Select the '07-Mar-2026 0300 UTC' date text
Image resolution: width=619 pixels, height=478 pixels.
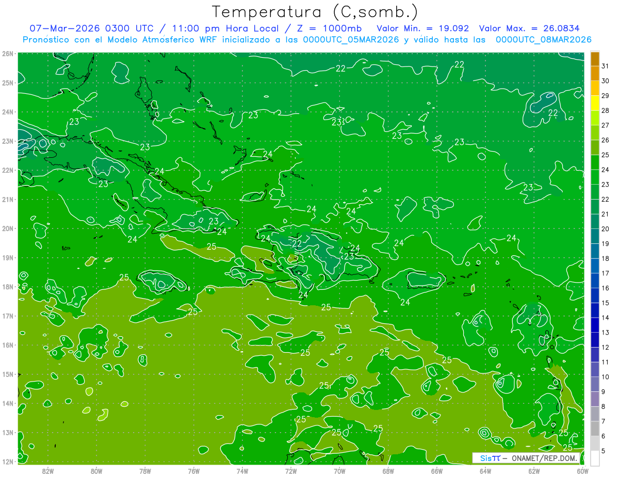coord(91,28)
